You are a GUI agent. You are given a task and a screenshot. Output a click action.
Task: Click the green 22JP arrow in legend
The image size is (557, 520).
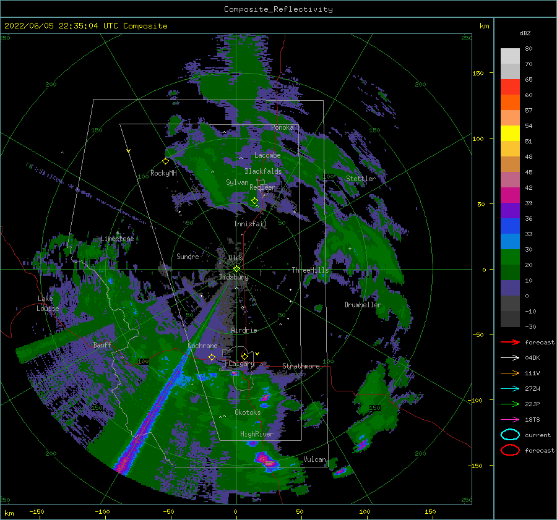click(510, 404)
